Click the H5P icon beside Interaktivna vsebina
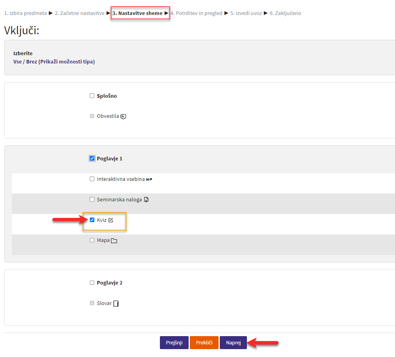Image resolution: width=395 pixels, height=357 pixels. 149,180
